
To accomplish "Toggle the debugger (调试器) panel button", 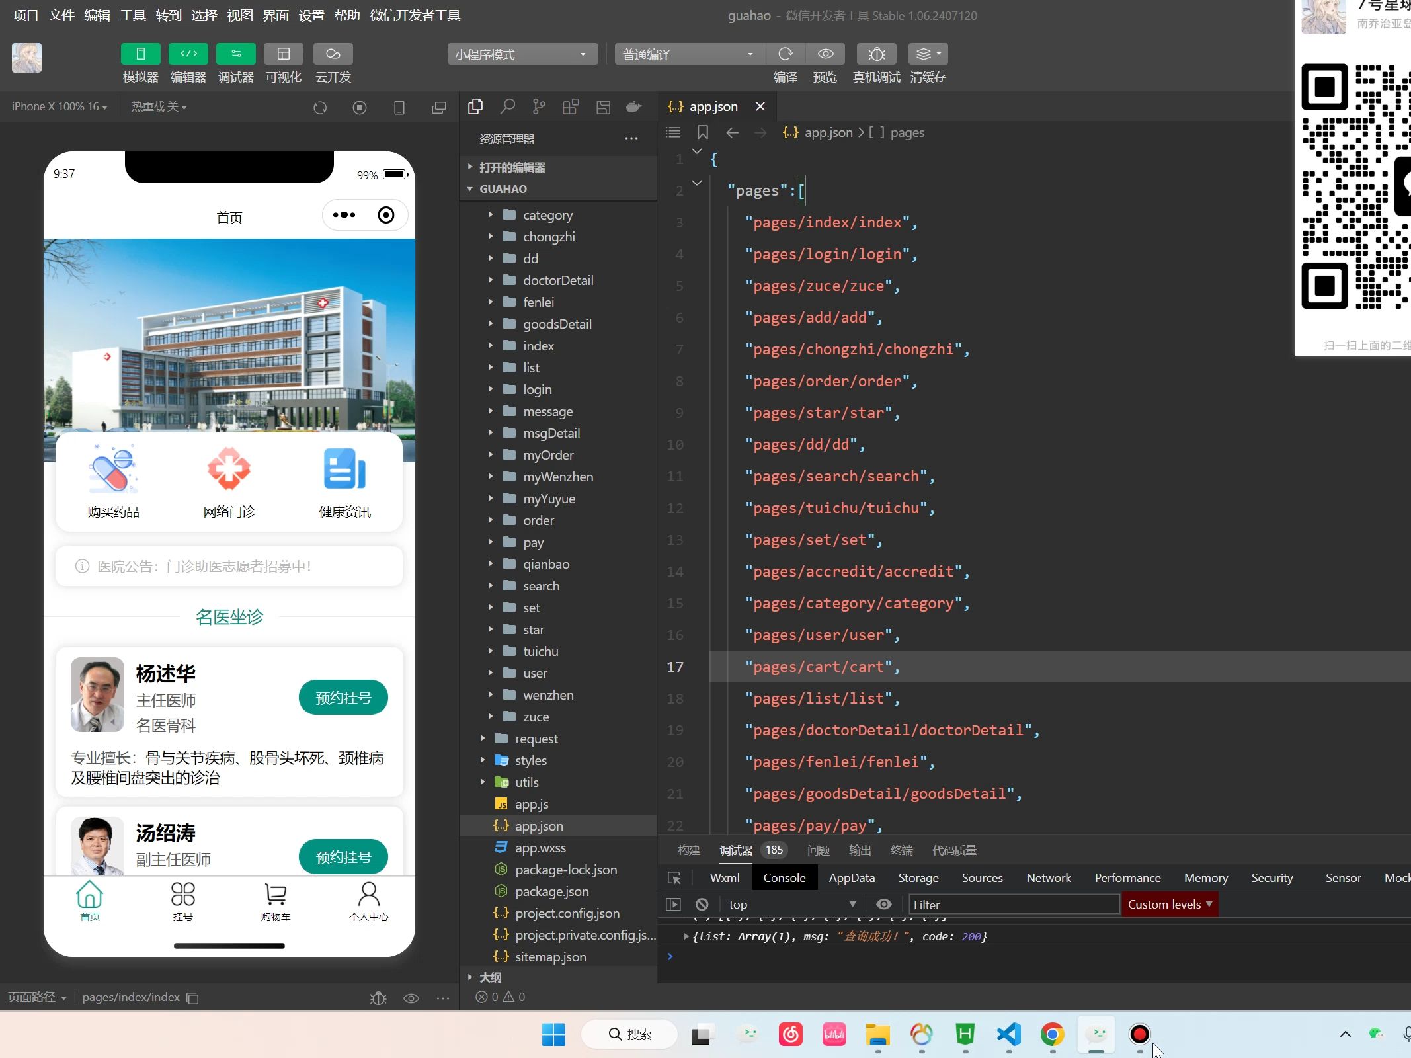I will tap(236, 54).
